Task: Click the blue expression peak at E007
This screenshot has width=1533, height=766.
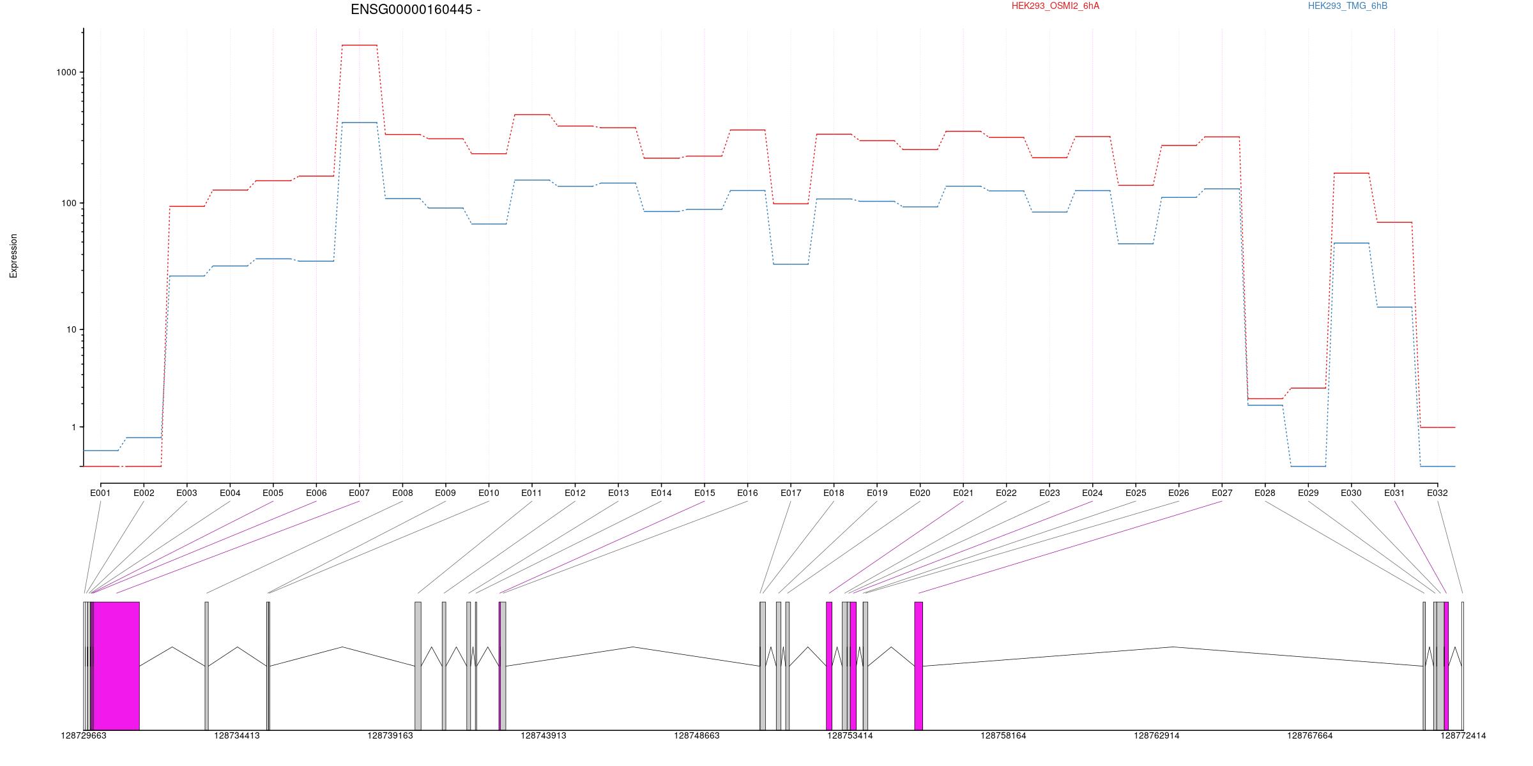Action: click(x=359, y=123)
